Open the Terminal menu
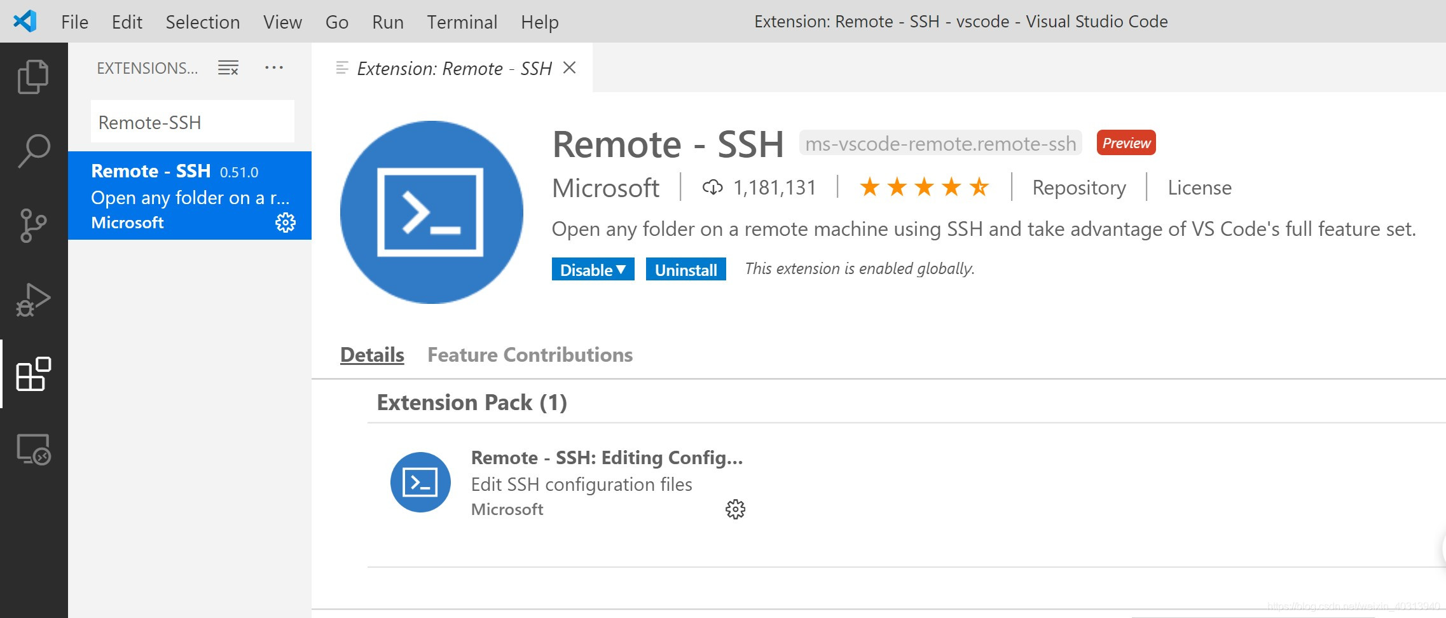Viewport: 1446px width, 618px height. point(462,21)
